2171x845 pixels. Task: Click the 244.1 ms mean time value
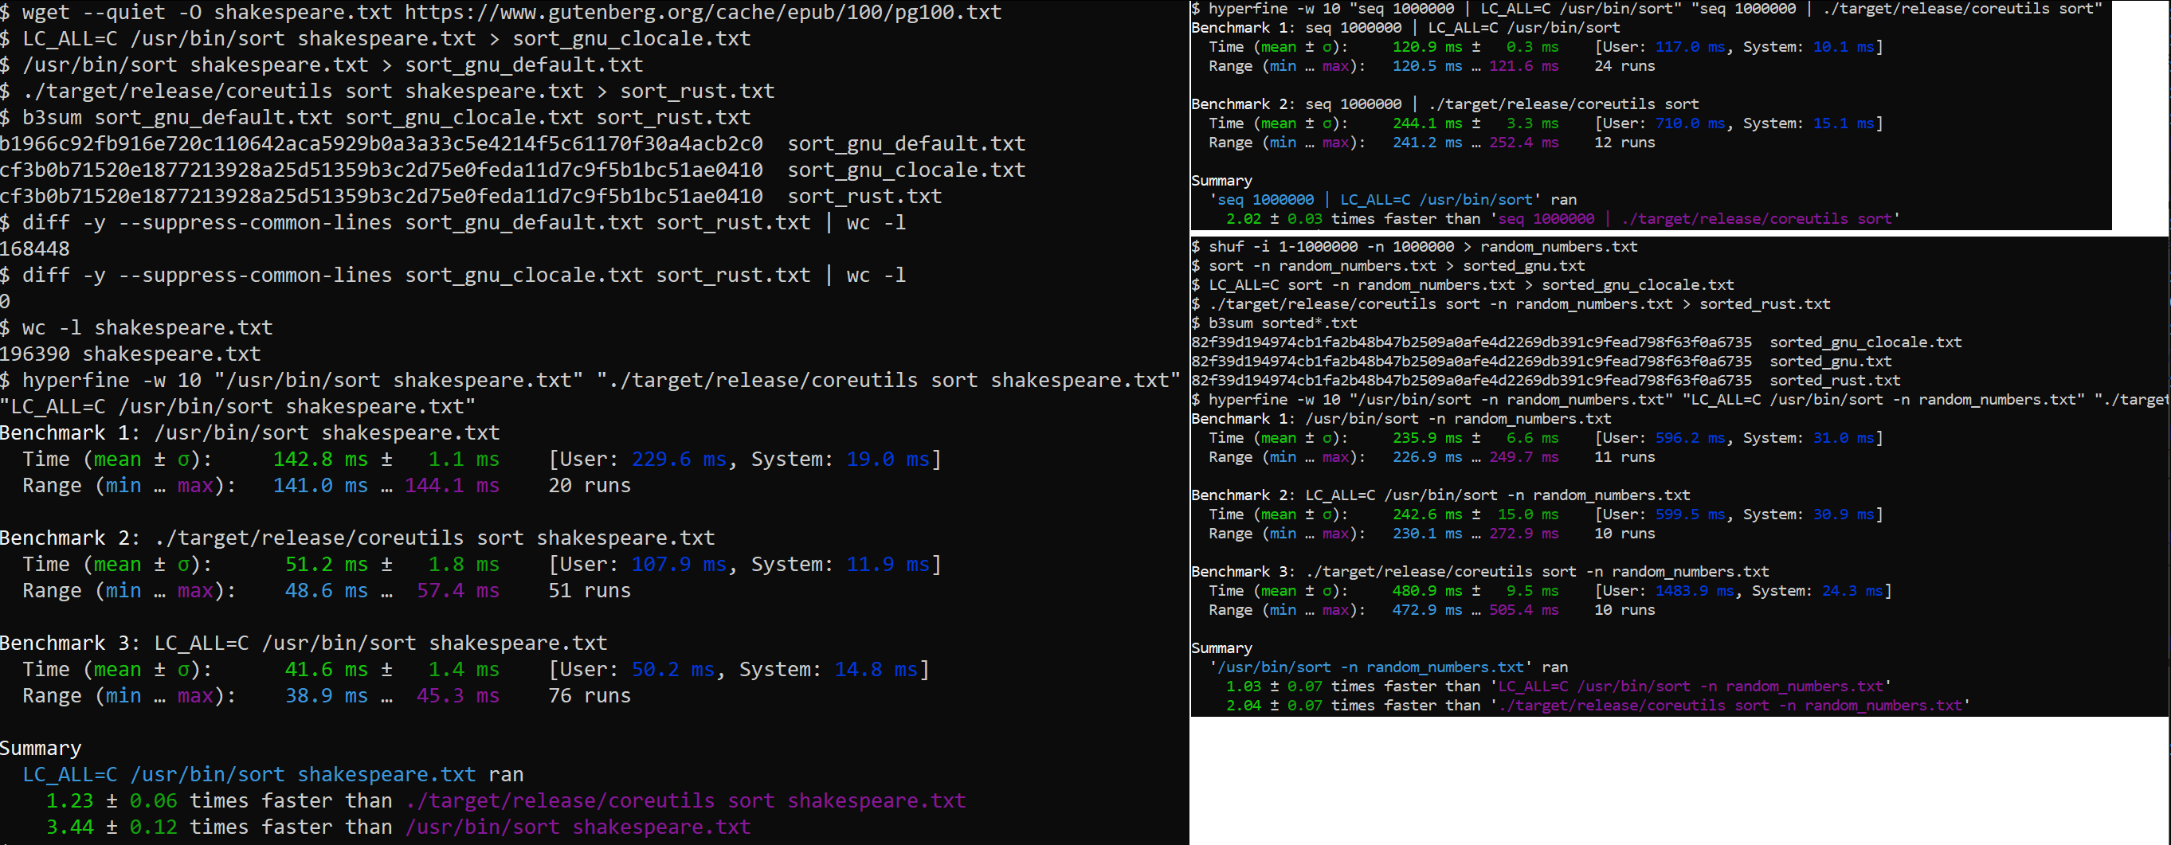click(1427, 124)
